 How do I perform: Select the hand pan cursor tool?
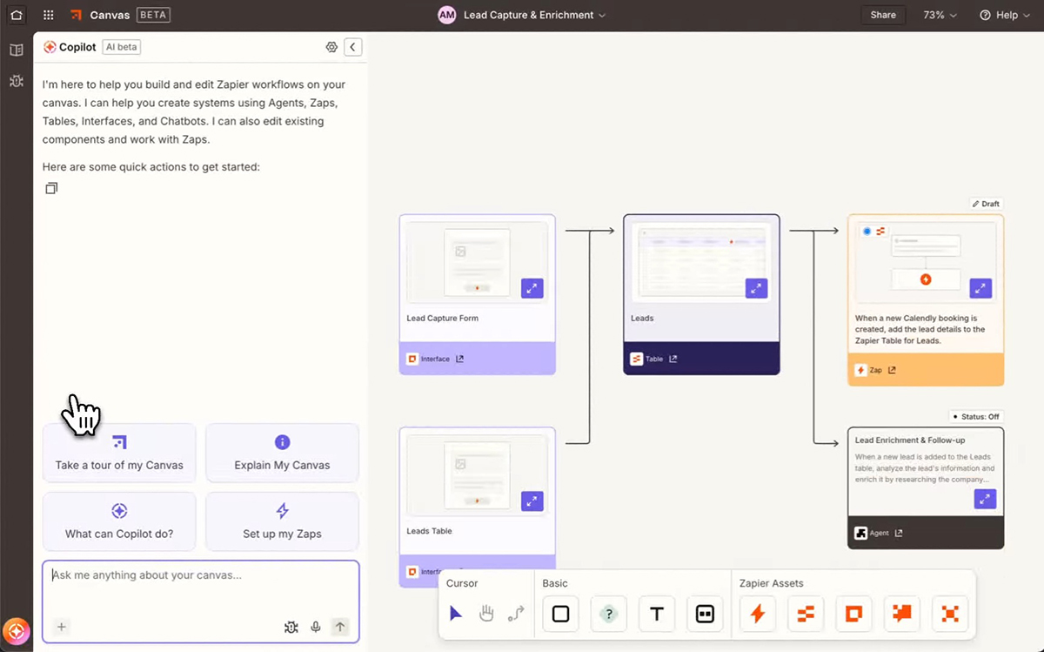(486, 614)
